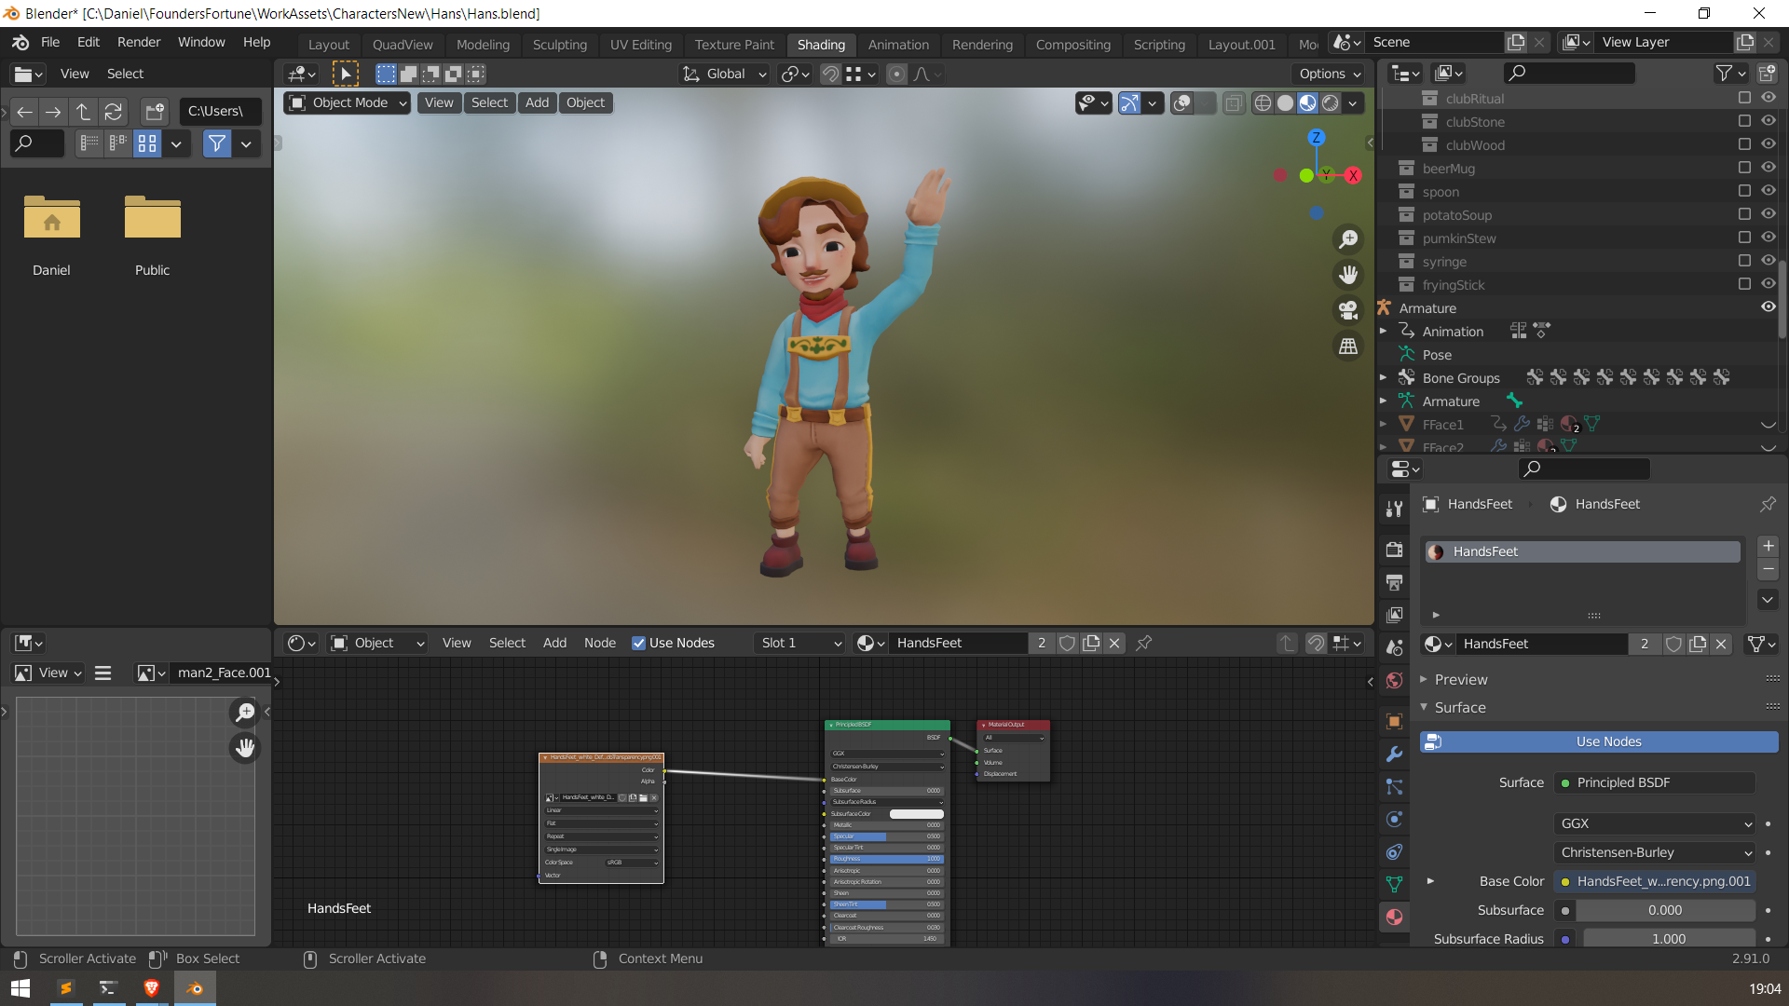Open the GGX distribution dropdown
The height and width of the screenshot is (1006, 1789).
coord(1655,823)
